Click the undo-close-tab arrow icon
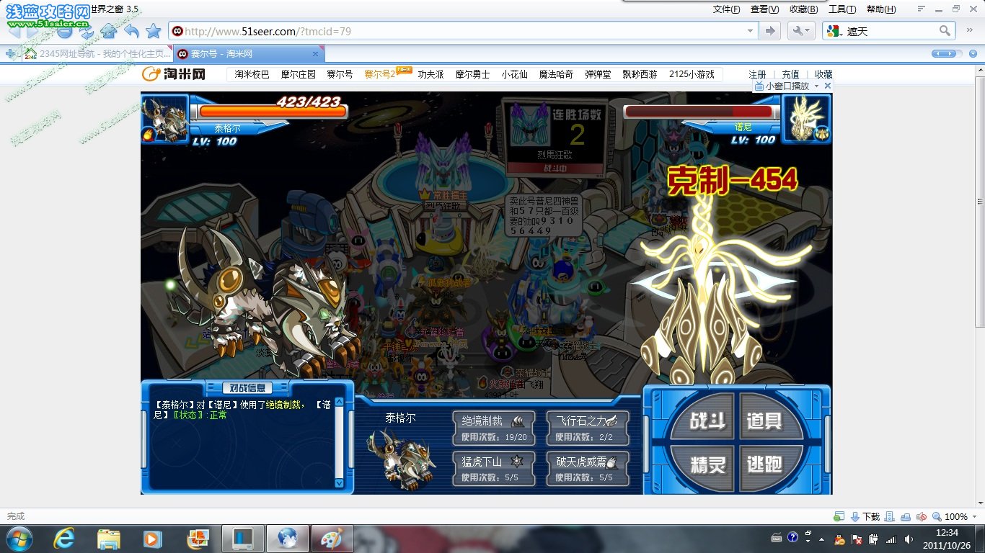 [131, 31]
